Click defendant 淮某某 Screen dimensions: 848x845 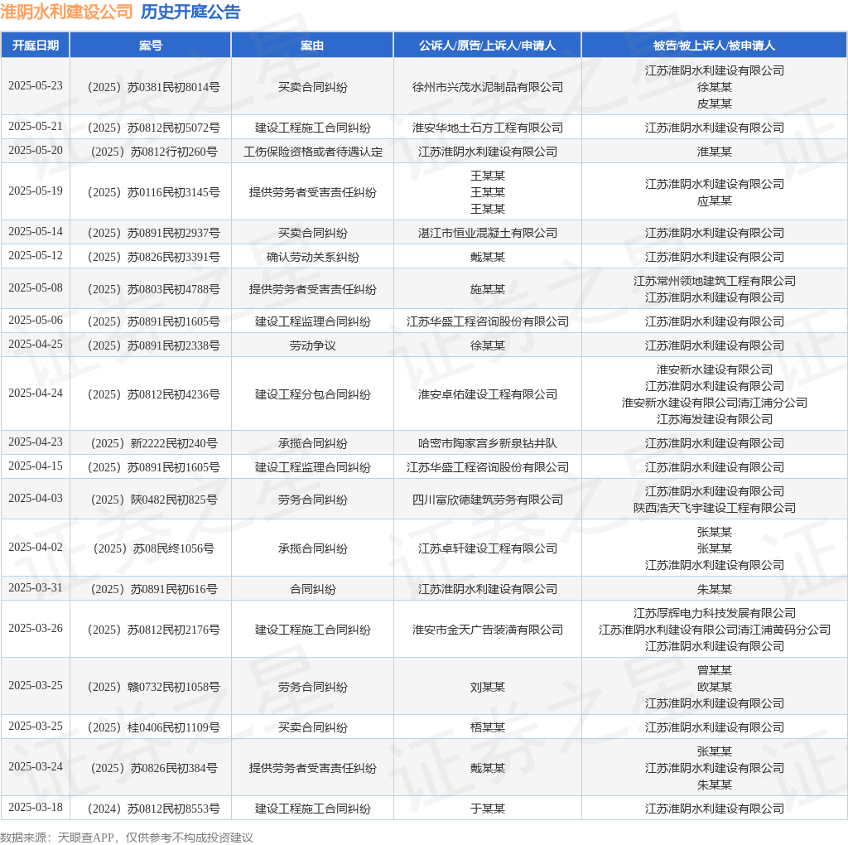coord(715,152)
